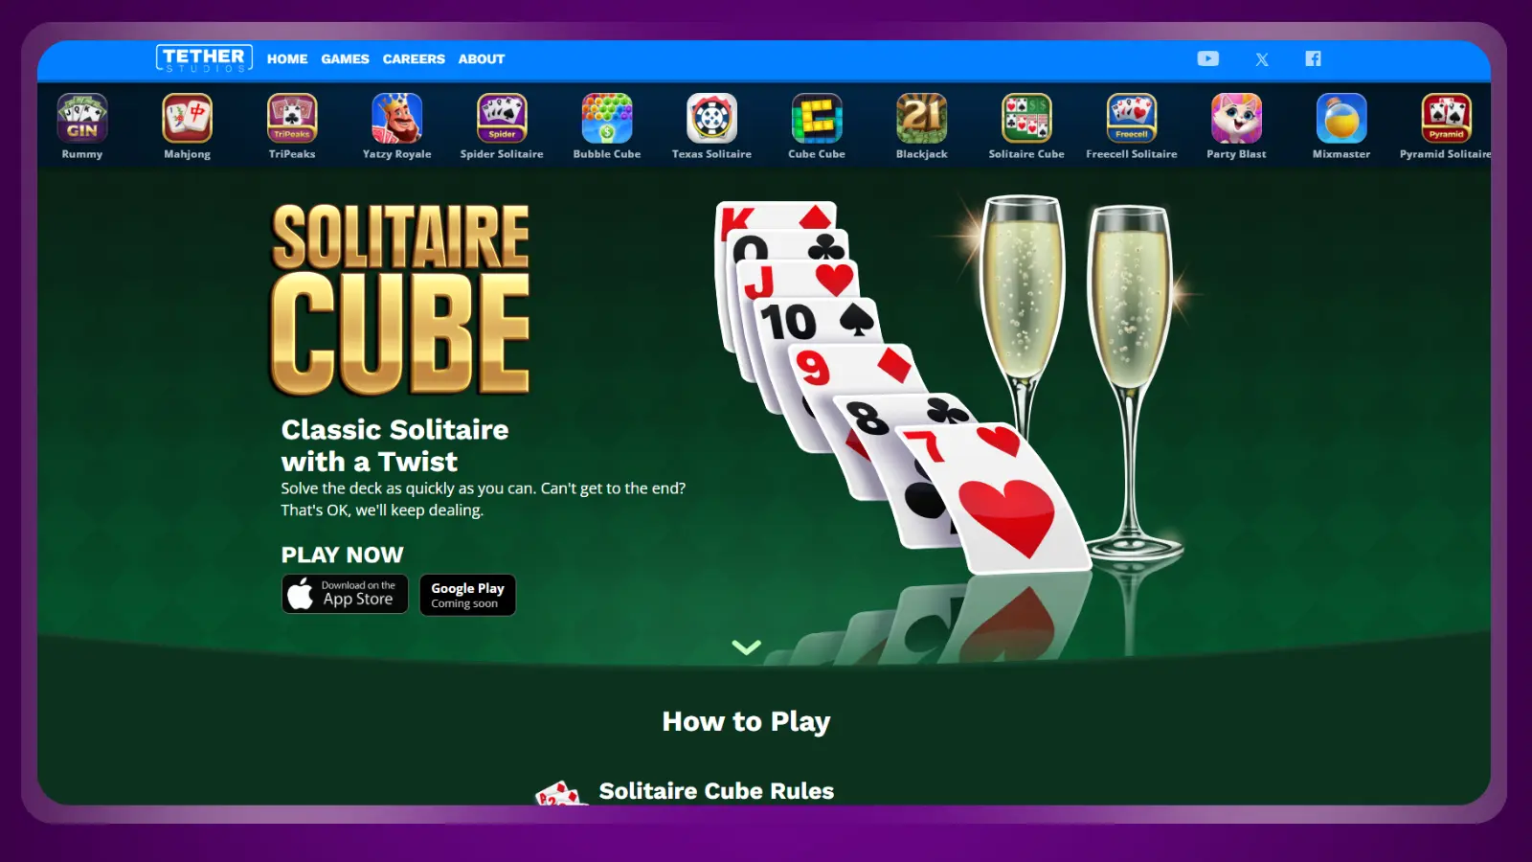Image resolution: width=1532 pixels, height=862 pixels.
Task: Open Texas Solitaire game icon
Action: pyautogui.click(x=711, y=119)
